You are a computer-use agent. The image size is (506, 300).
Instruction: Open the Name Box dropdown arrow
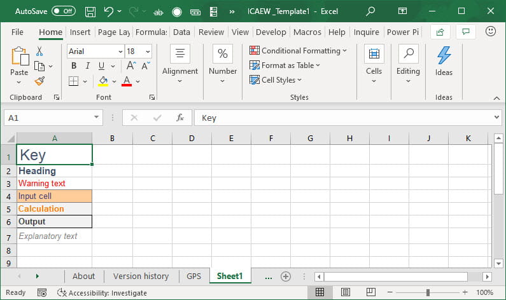tap(97, 118)
